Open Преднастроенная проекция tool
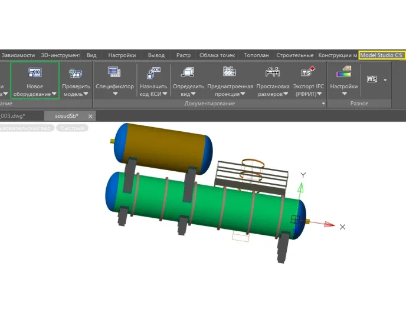Viewport: 406px width, 316px height. [230, 72]
